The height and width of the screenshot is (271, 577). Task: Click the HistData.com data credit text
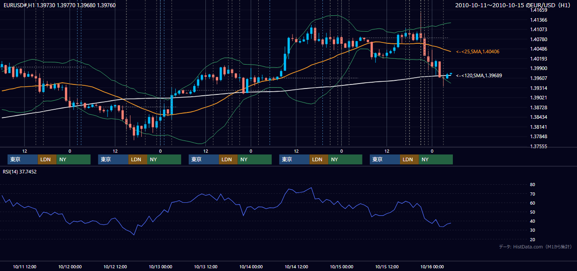[x=535, y=247]
